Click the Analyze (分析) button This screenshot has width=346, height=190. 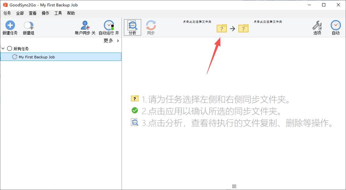pyautogui.click(x=133, y=27)
